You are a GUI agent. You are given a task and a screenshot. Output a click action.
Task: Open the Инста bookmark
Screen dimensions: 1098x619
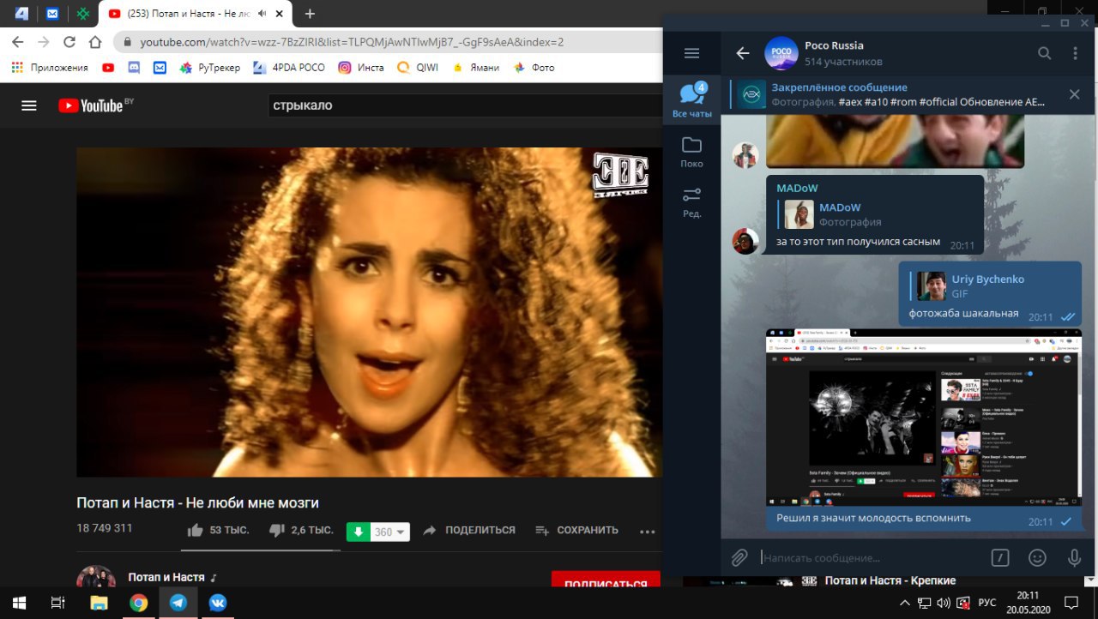[x=361, y=68]
